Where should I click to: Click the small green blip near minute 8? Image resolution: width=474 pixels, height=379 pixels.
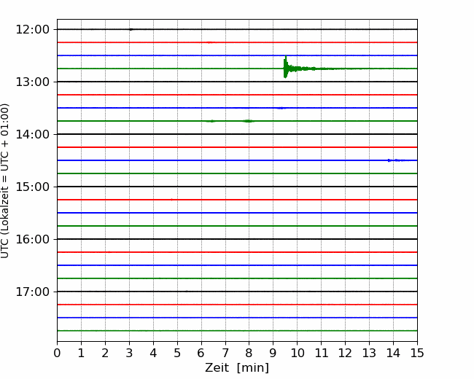pos(249,120)
